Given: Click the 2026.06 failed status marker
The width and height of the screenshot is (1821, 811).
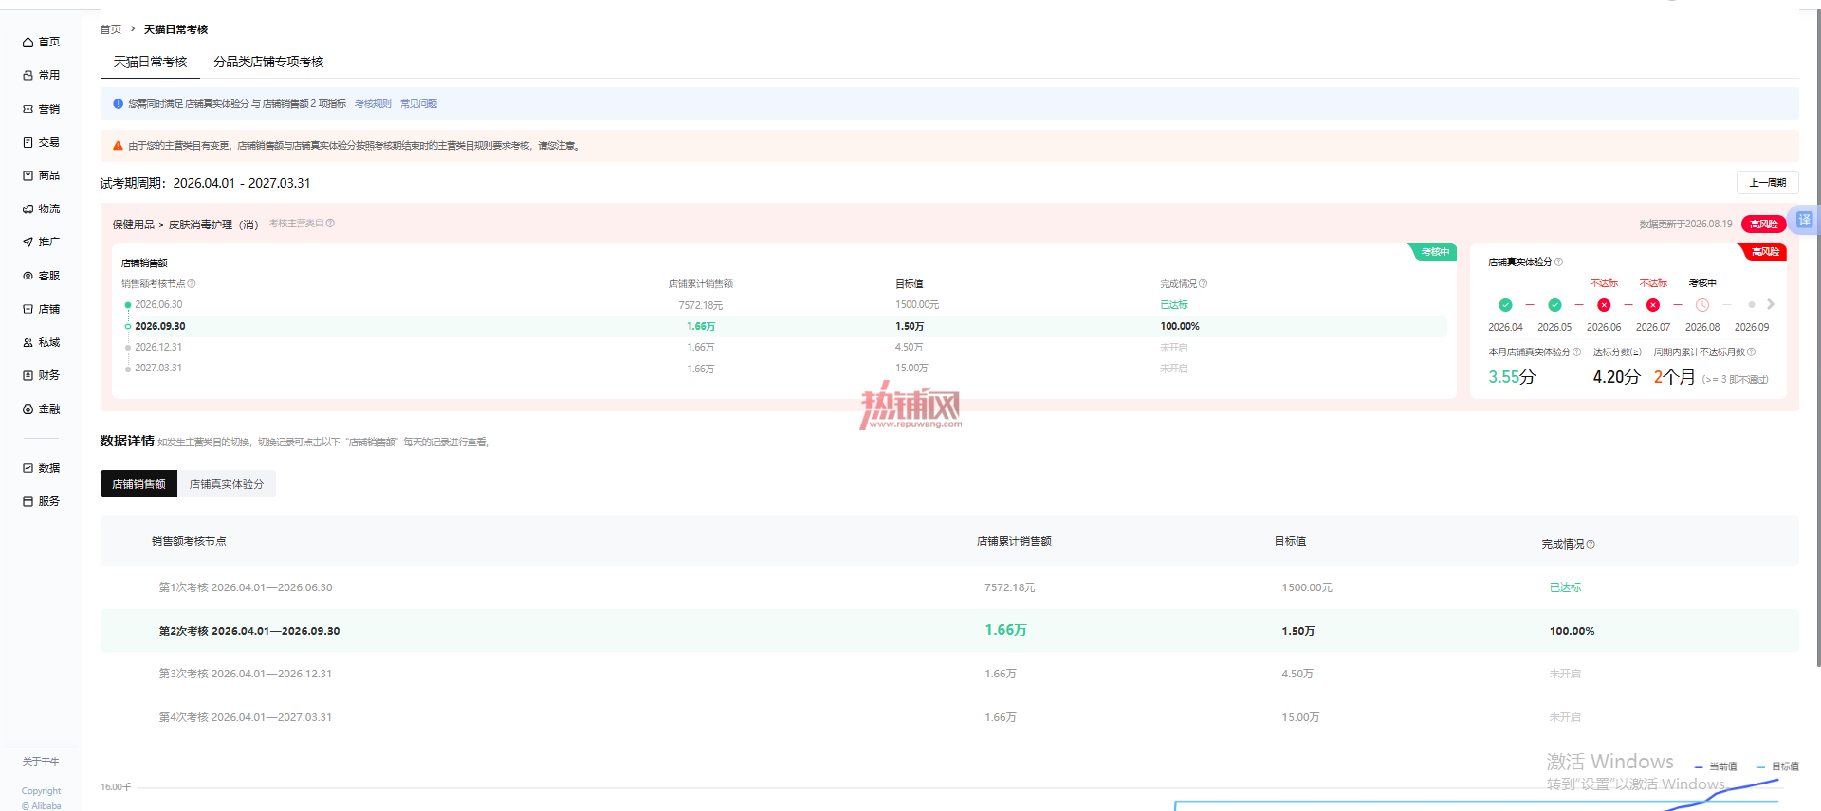Looking at the screenshot, I should (x=1604, y=305).
